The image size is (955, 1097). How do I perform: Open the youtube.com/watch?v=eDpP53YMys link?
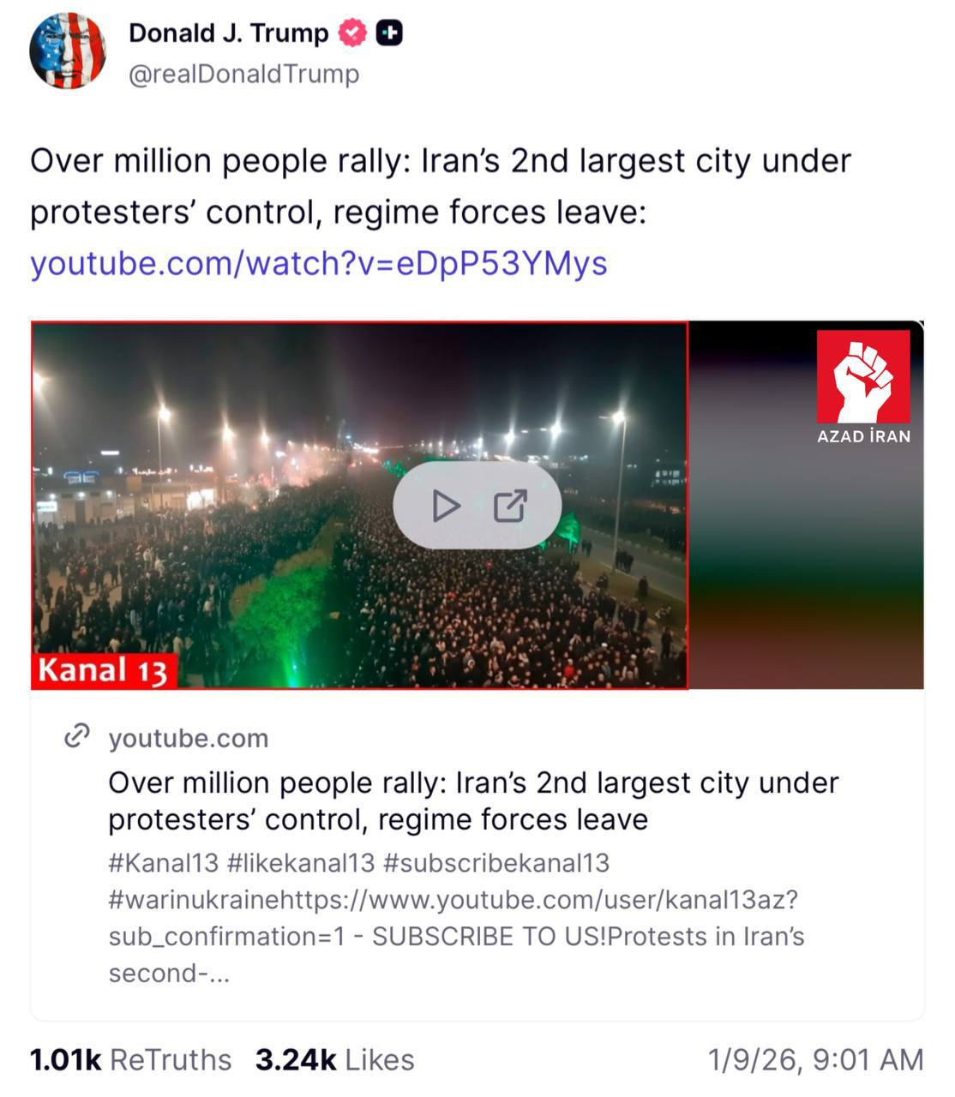click(x=319, y=263)
